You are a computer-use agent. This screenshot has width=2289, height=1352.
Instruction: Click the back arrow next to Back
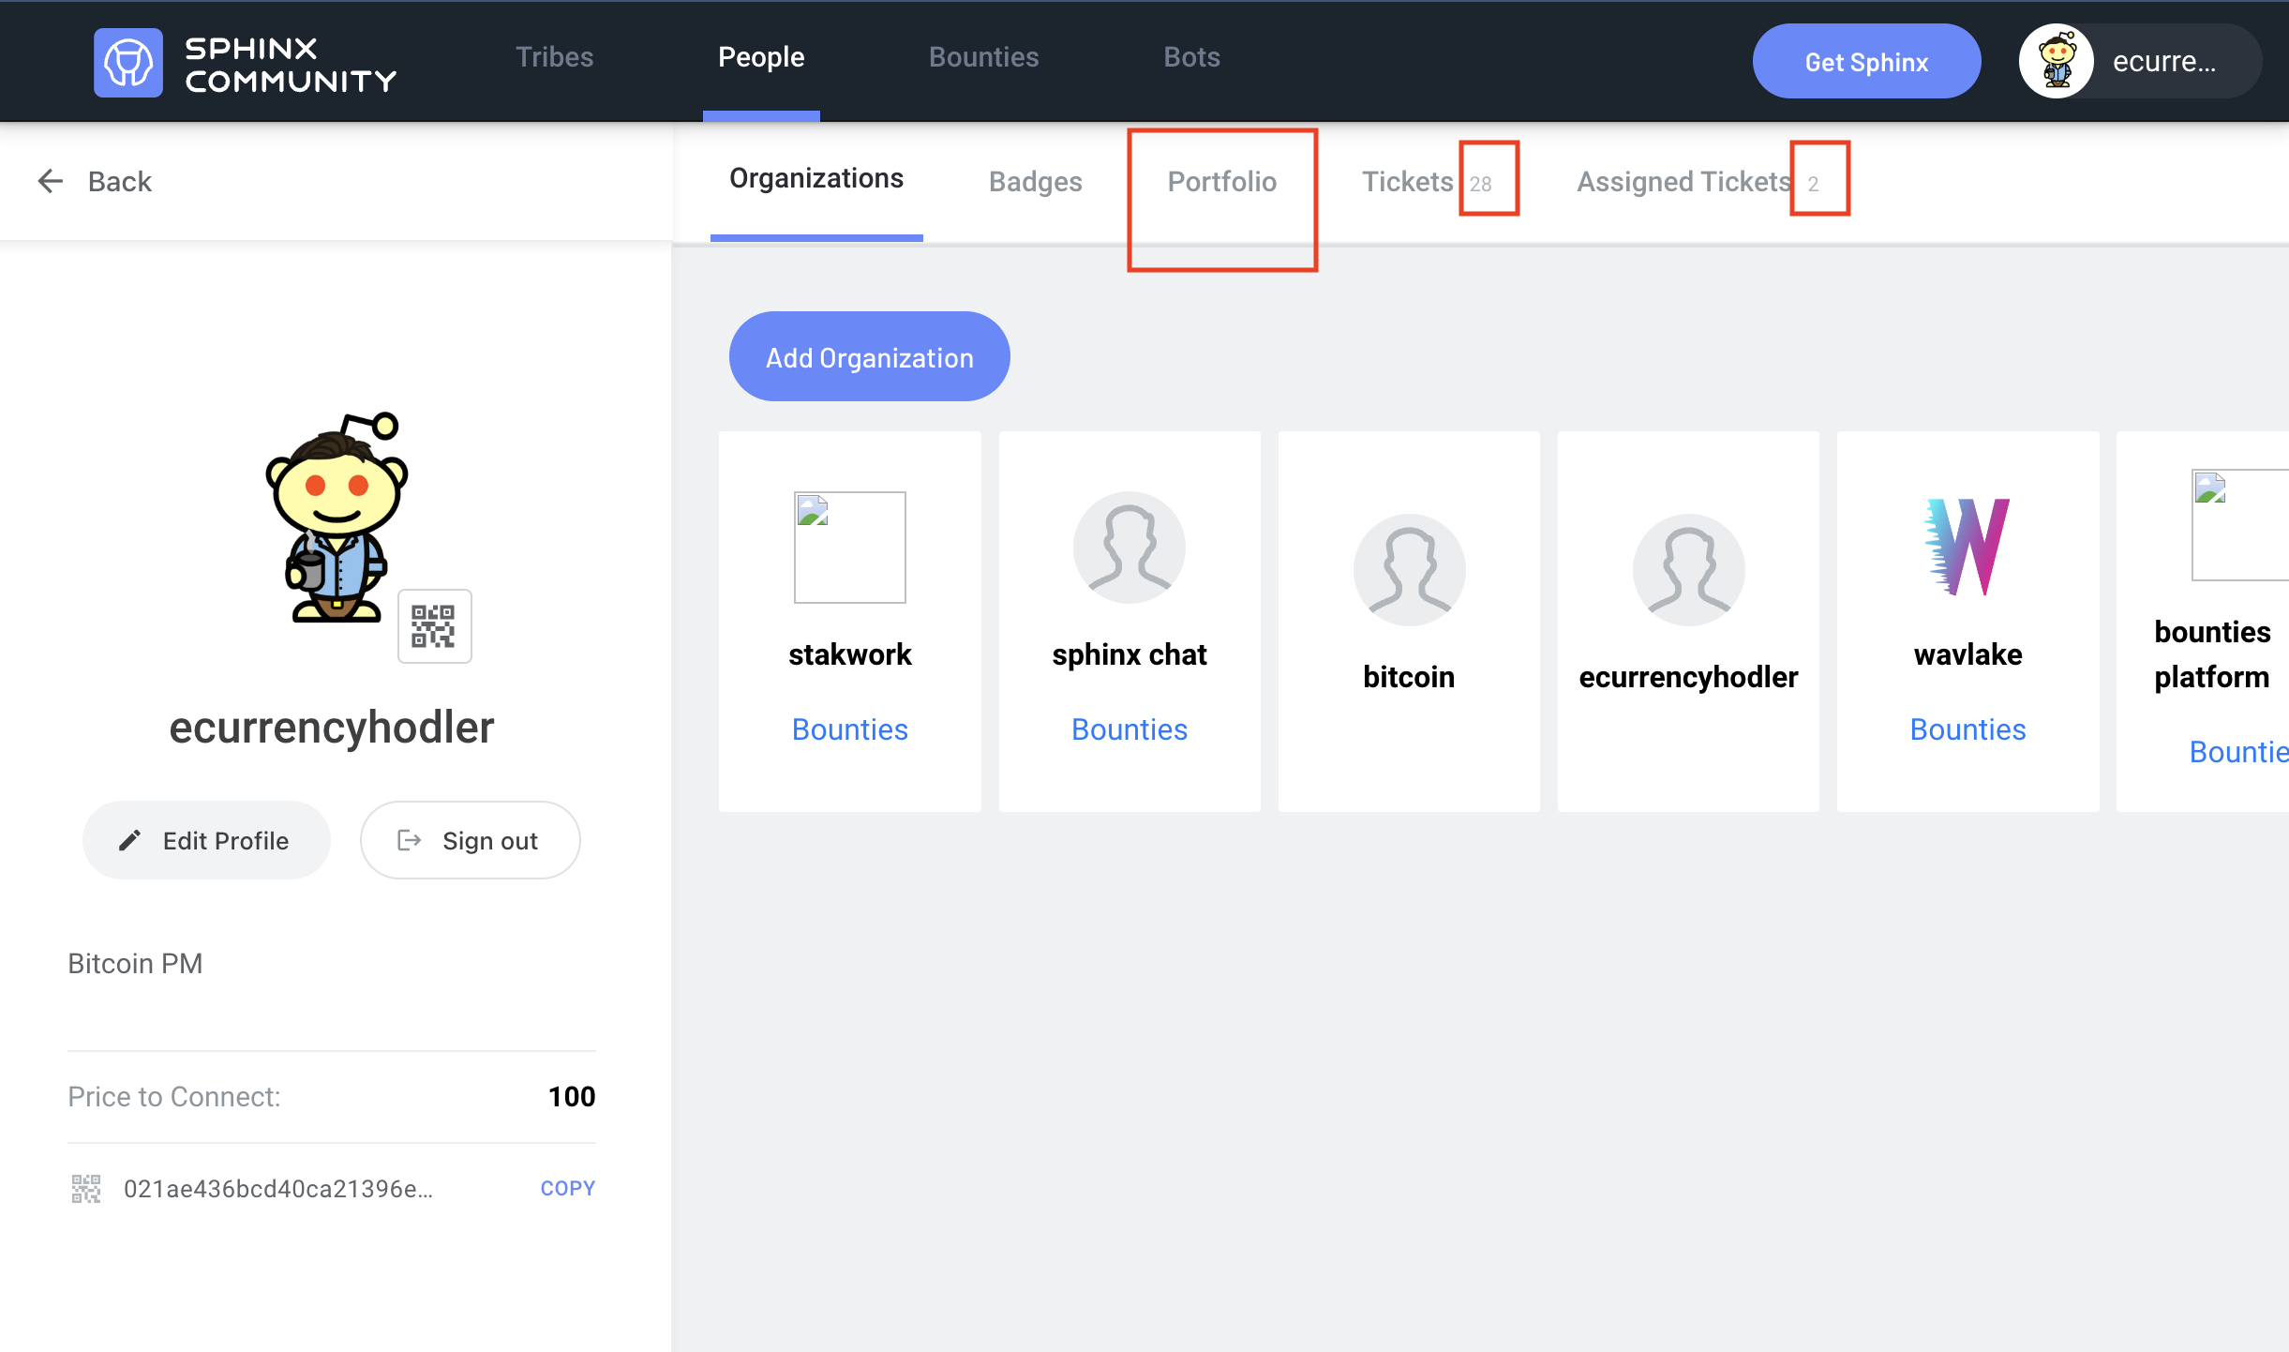click(x=50, y=181)
